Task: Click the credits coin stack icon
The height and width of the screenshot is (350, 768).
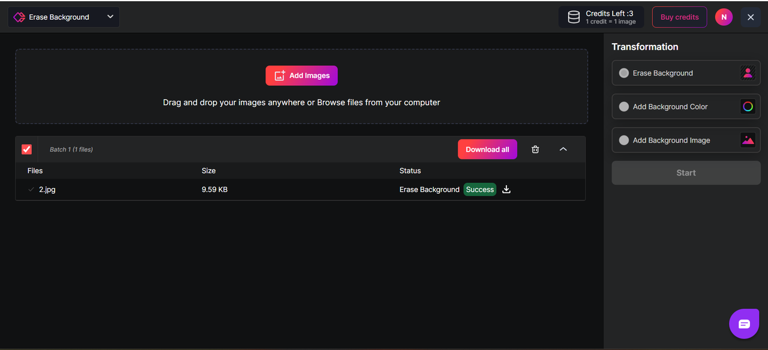Action: pos(574,17)
